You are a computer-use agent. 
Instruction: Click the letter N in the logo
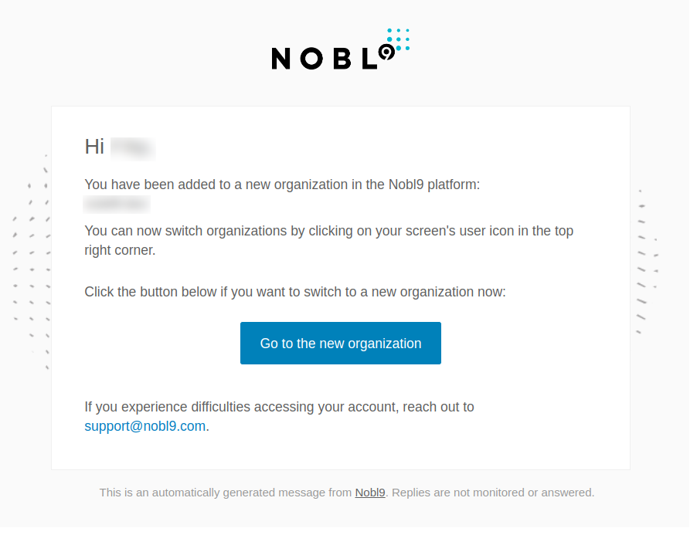[280, 59]
